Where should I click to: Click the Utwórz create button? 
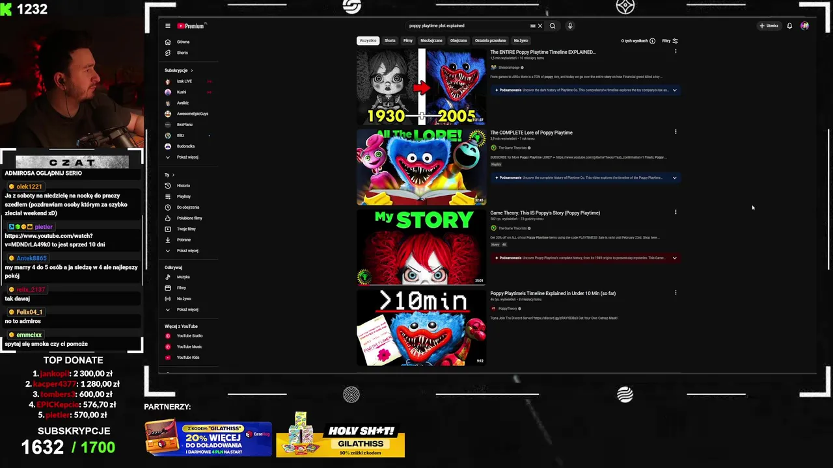pyautogui.click(x=769, y=26)
